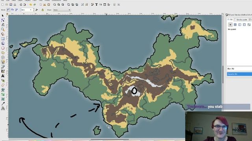Enable Bezier path mode
Image resolution: width=252 pixels, height=141 pixels.
click(8, 10)
